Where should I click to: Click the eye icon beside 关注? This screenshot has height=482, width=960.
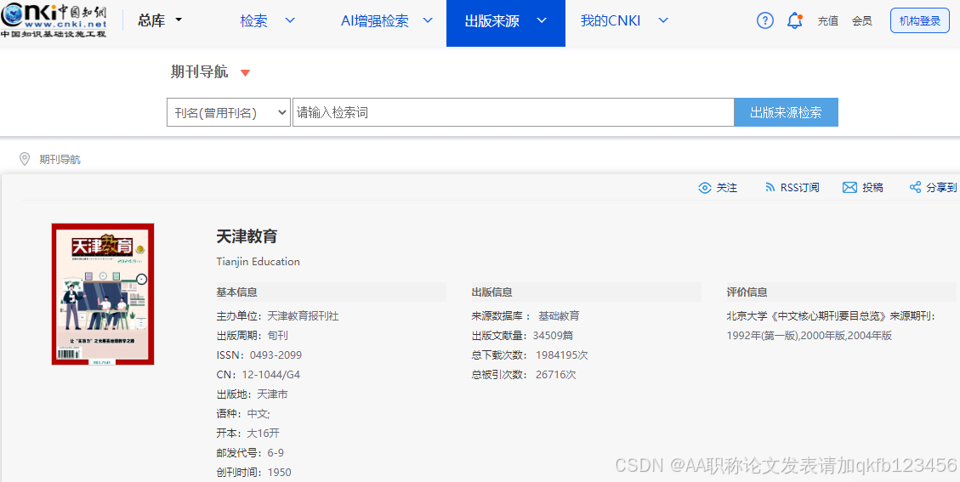pos(705,188)
